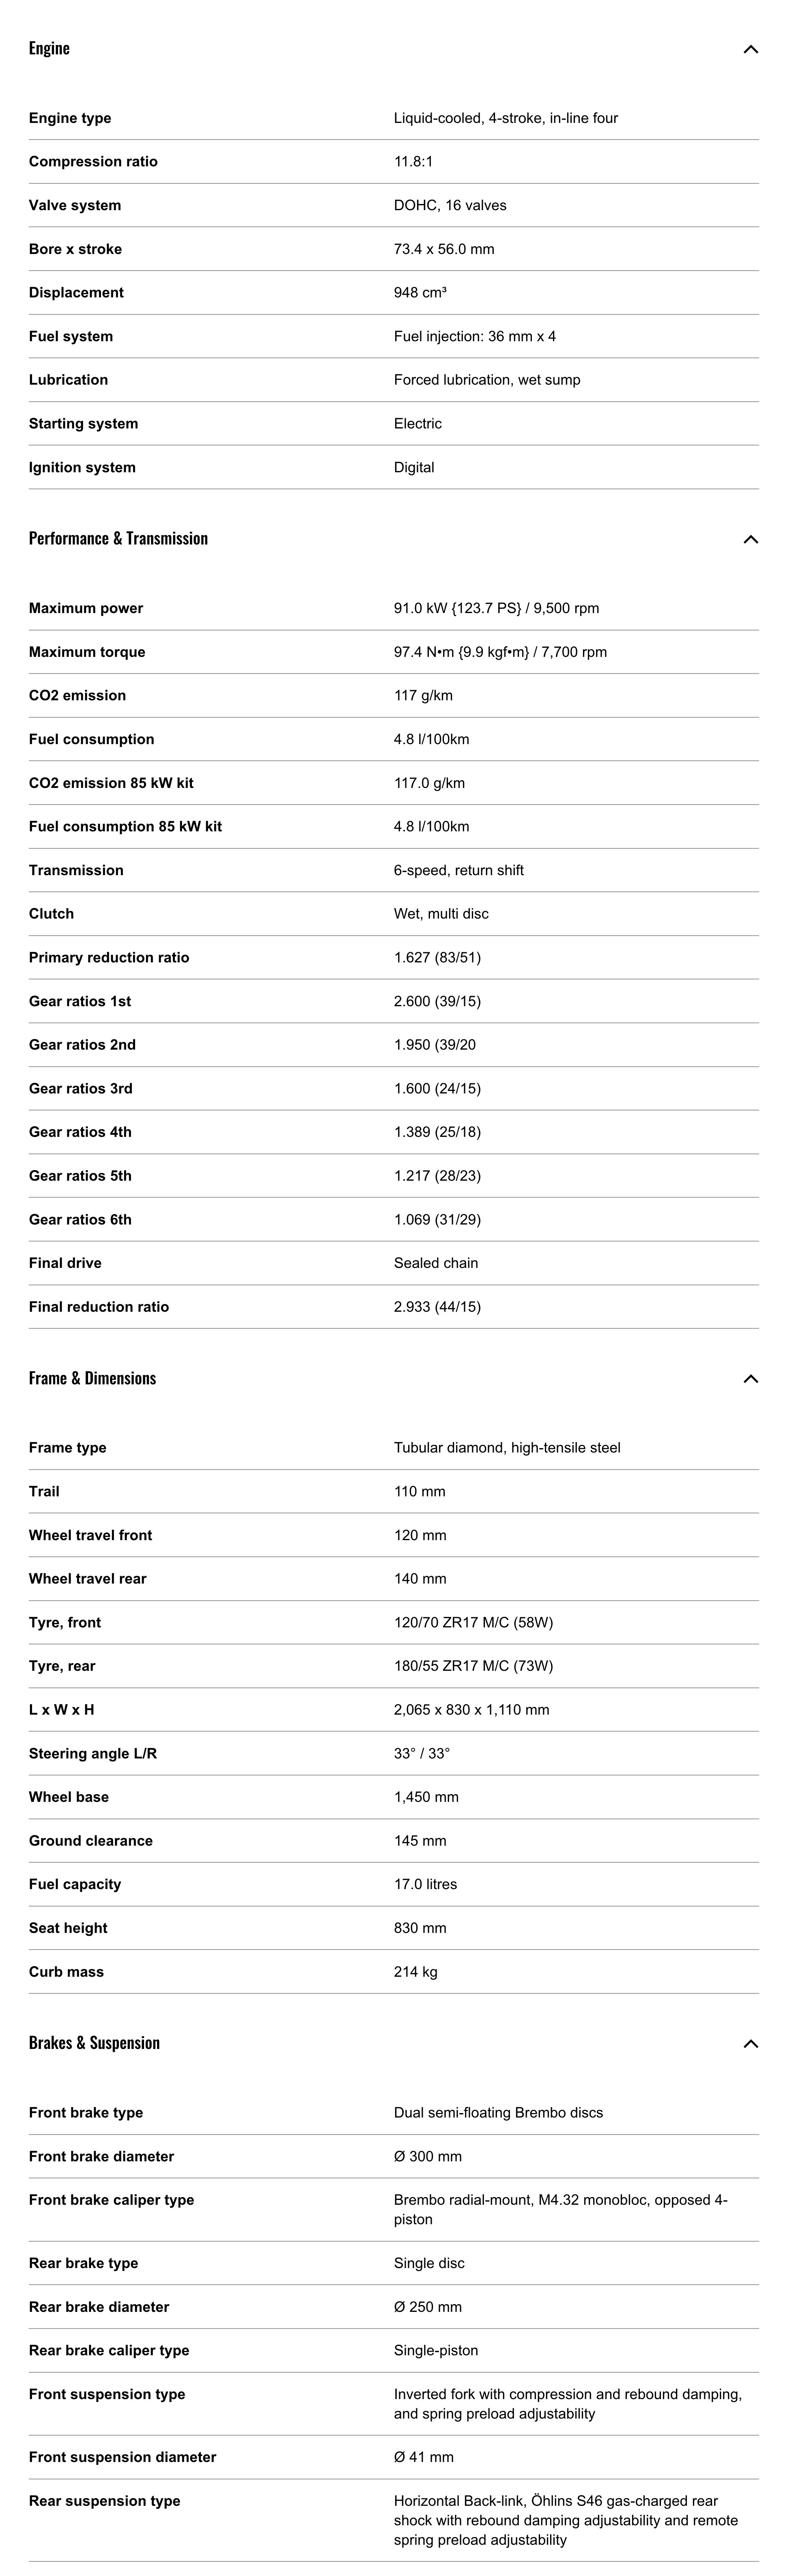792x2576 pixels.
Task: Click the Final reduction ratio value
Action: [x=437, y=1307]
